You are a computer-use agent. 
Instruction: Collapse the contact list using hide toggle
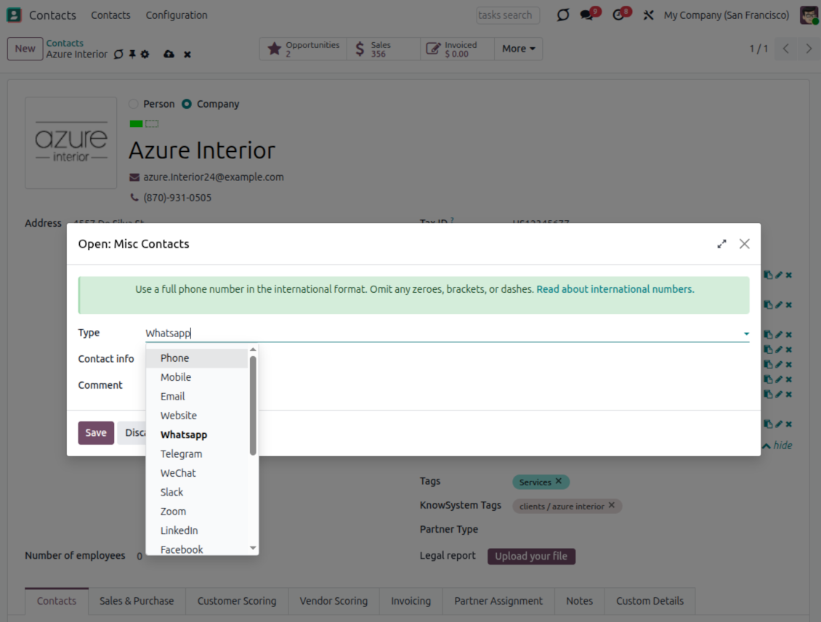coord(777,445)
